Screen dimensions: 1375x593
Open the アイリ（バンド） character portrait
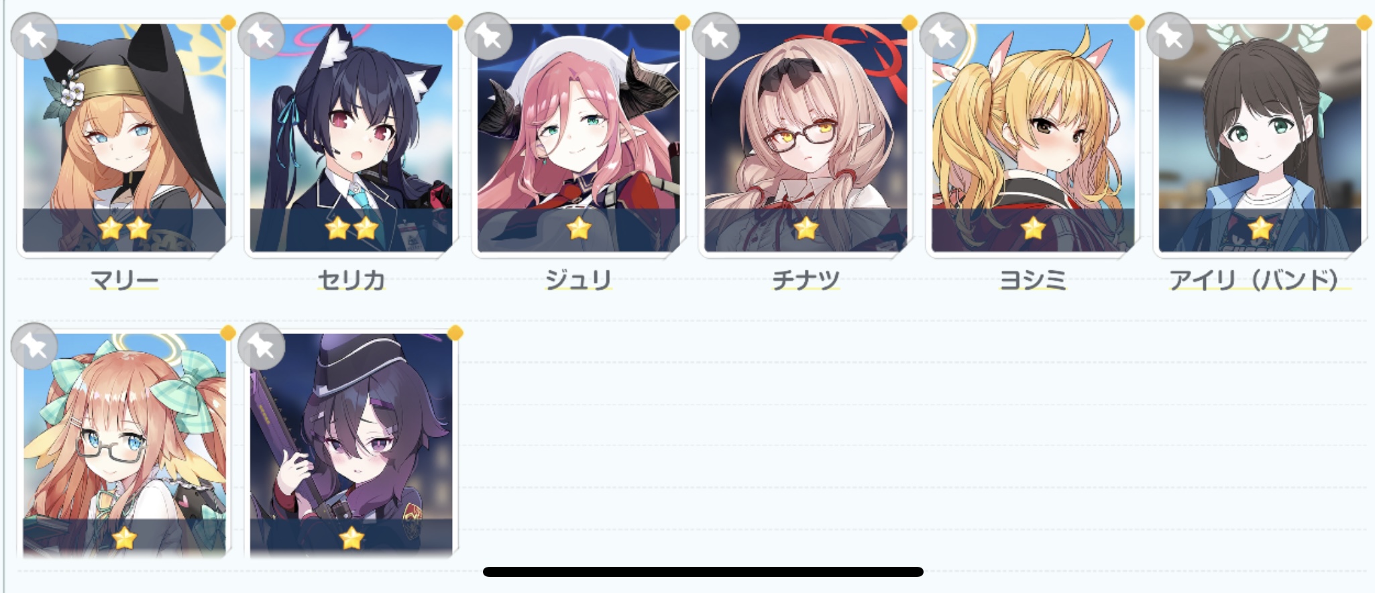click(1260, 138)
